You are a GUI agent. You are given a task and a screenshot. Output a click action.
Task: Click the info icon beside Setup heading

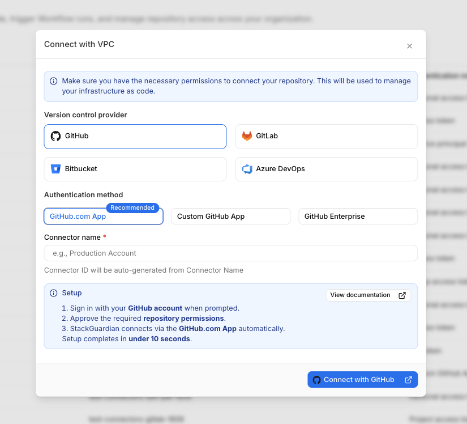(54, 293)
